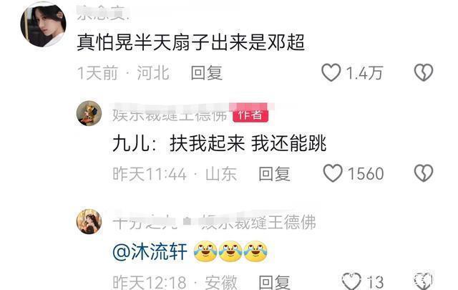Open author's avatar next to 作者 badge
The image size is (458, 290).
click(89, 113)
